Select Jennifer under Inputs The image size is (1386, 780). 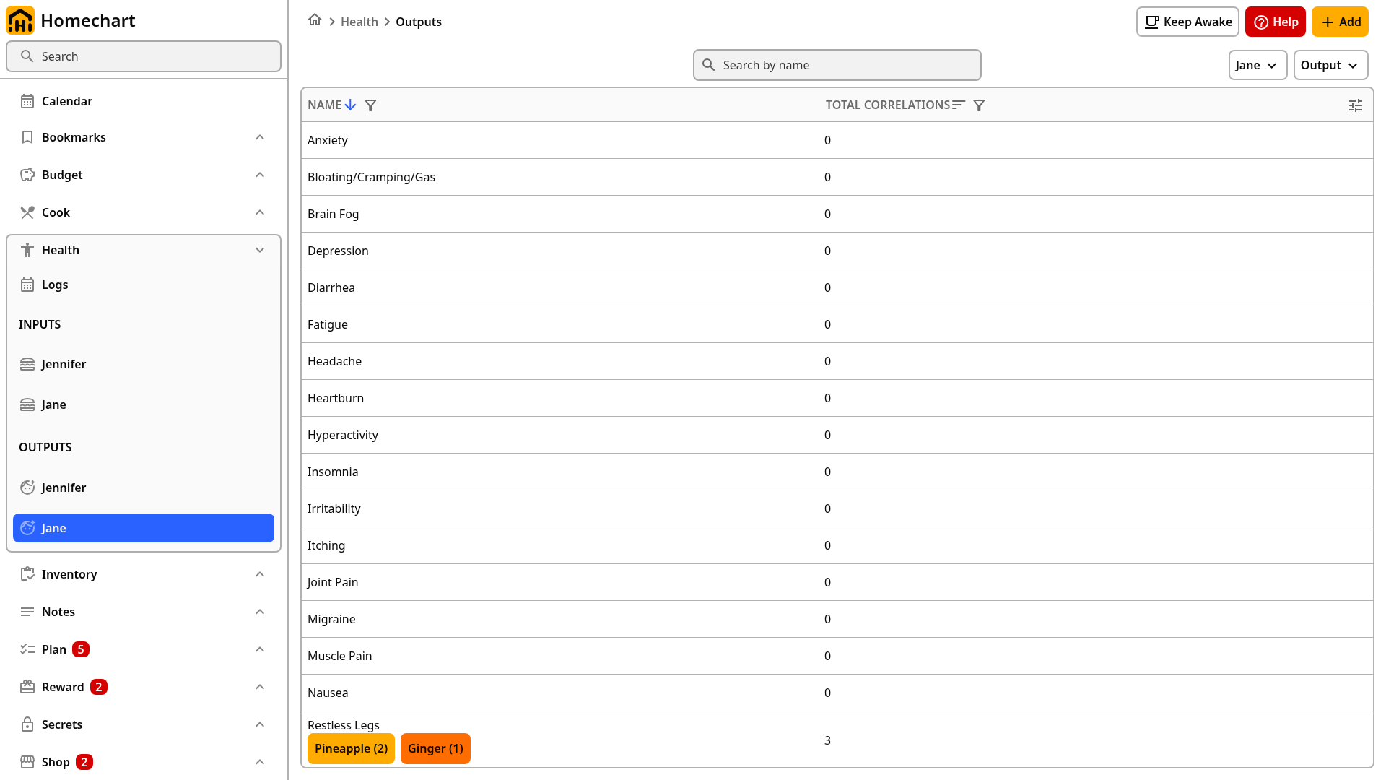(x=144, y=364)
